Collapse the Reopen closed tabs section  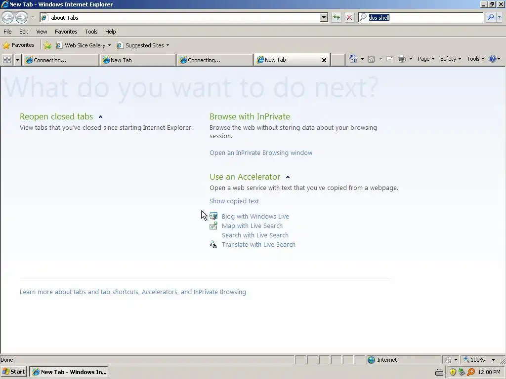coord(100,117)
